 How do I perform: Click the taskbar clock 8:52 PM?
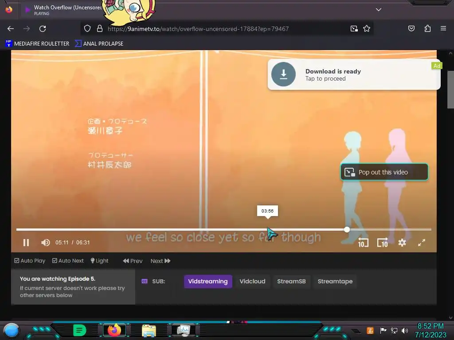(431, 326)
